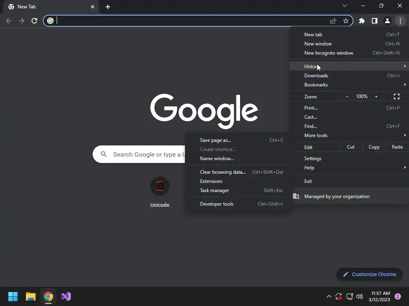The image size is (409, 306).
Task: Open the Windows Start menu
Action: coord(13,296)
